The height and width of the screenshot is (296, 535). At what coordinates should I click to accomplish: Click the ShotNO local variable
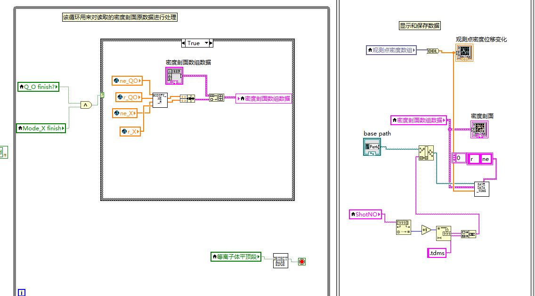(365, 215)
